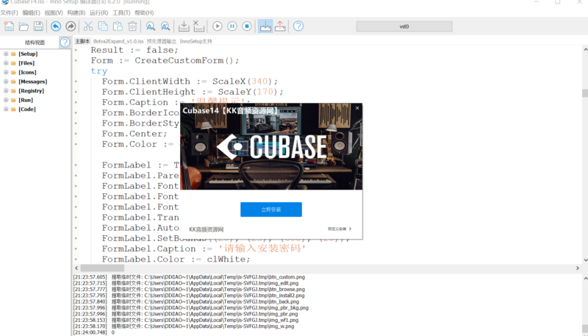Redo the last undone edit

(x=71, y=26)
